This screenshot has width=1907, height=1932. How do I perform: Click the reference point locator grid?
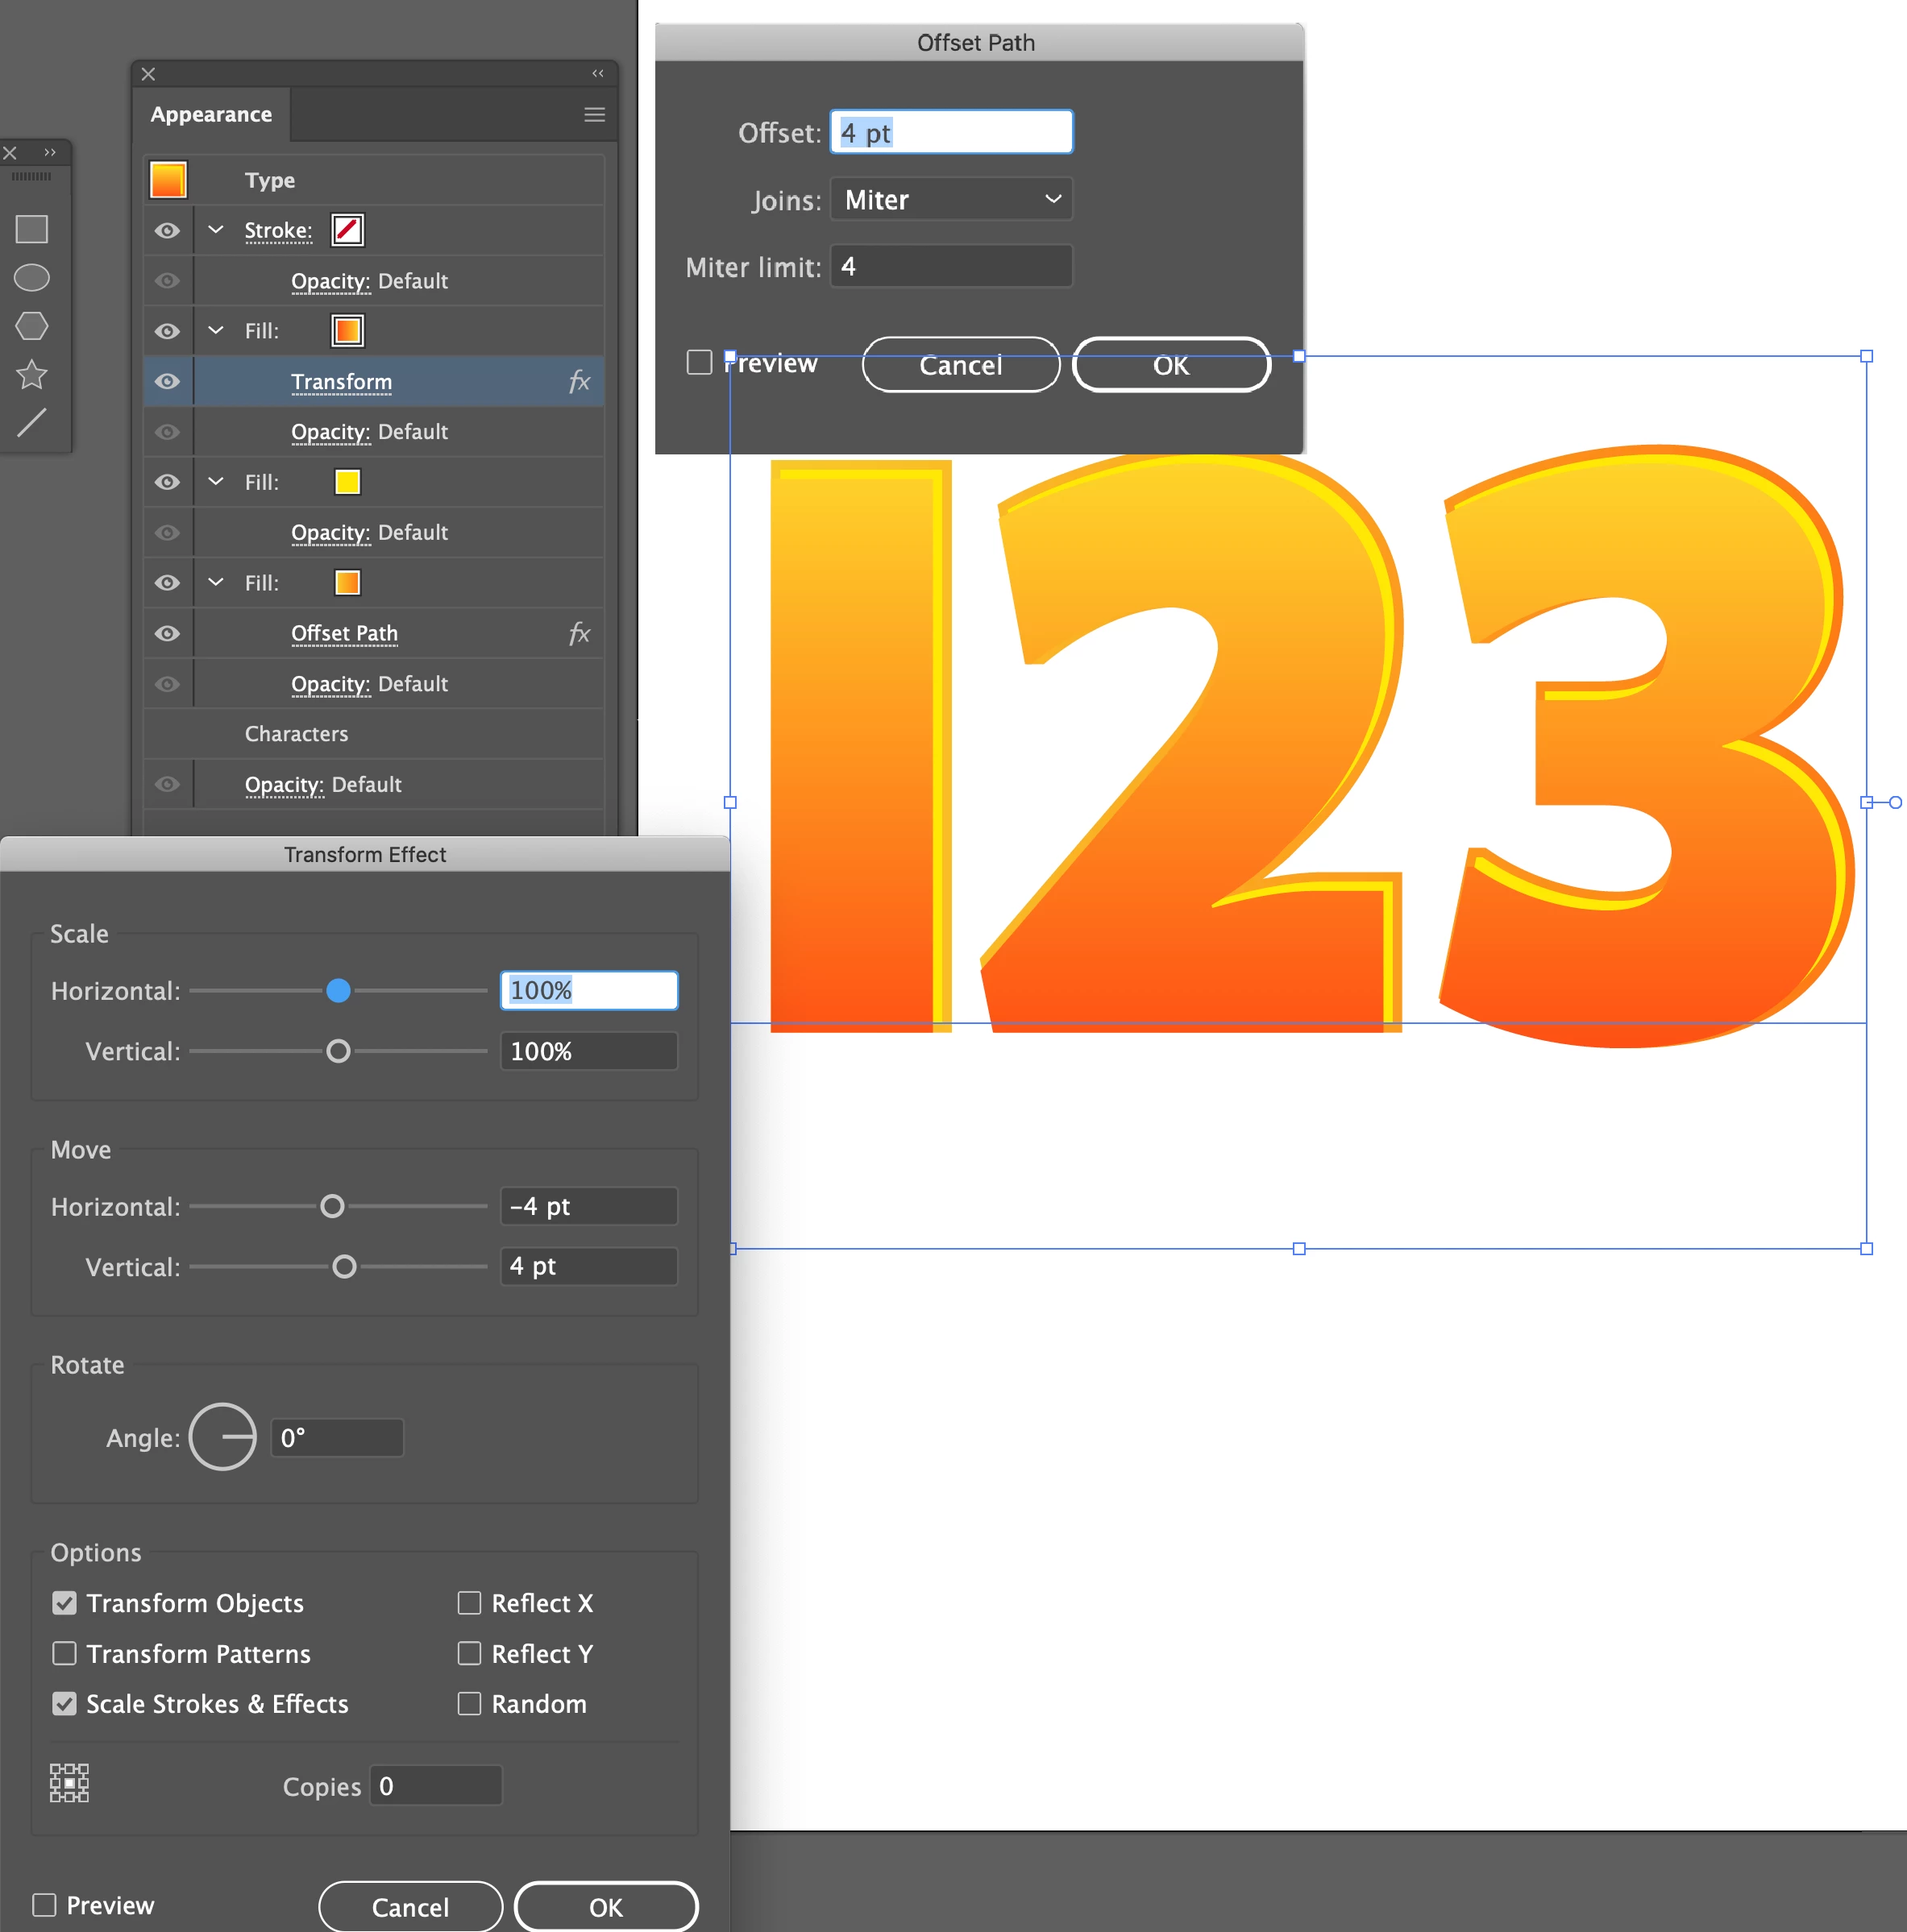[69, 1783]
